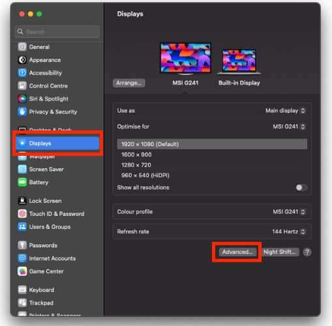Open the Optimise for MSI G241 dropdown
Screen dimensions: 332x326
289,126
